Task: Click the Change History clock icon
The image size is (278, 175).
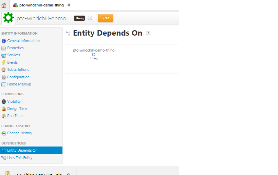Action: pyautogui.click(x=3, y=133)
